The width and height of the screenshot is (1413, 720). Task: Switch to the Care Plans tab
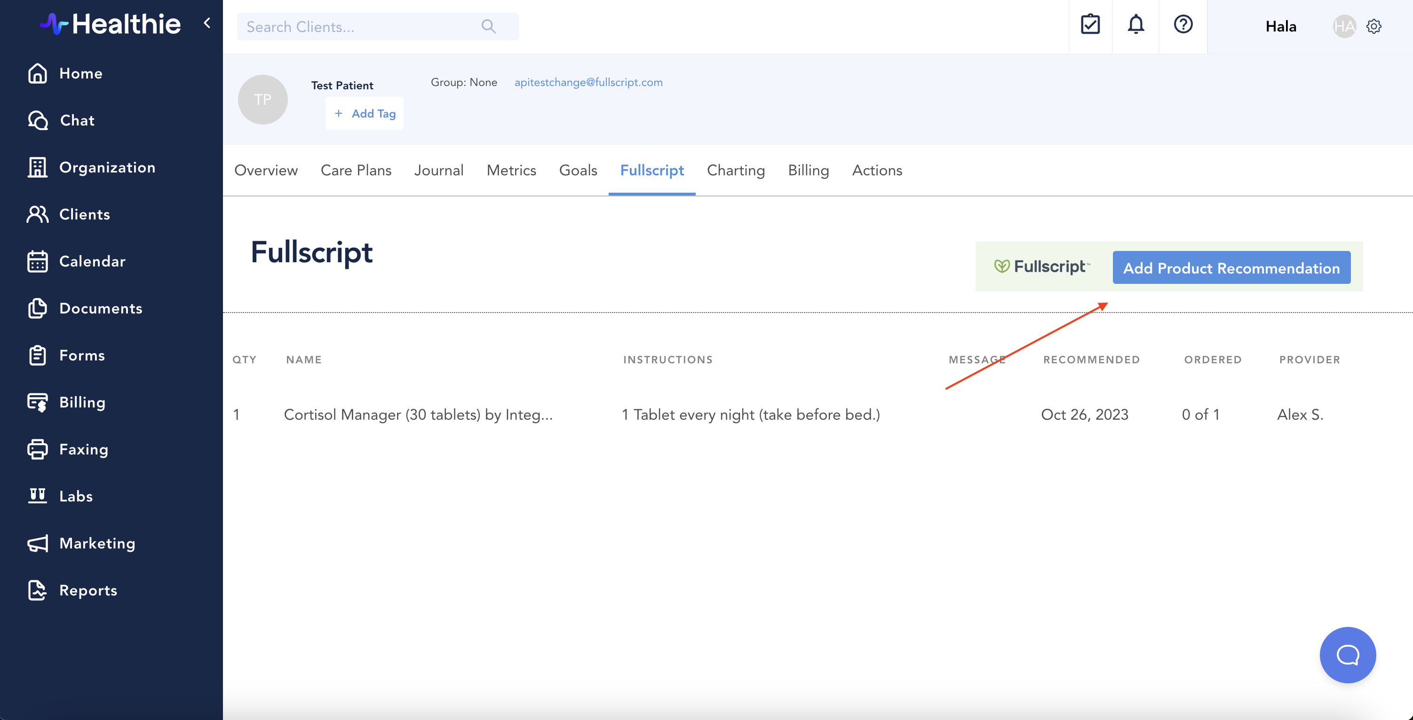[x=356, y=171]
